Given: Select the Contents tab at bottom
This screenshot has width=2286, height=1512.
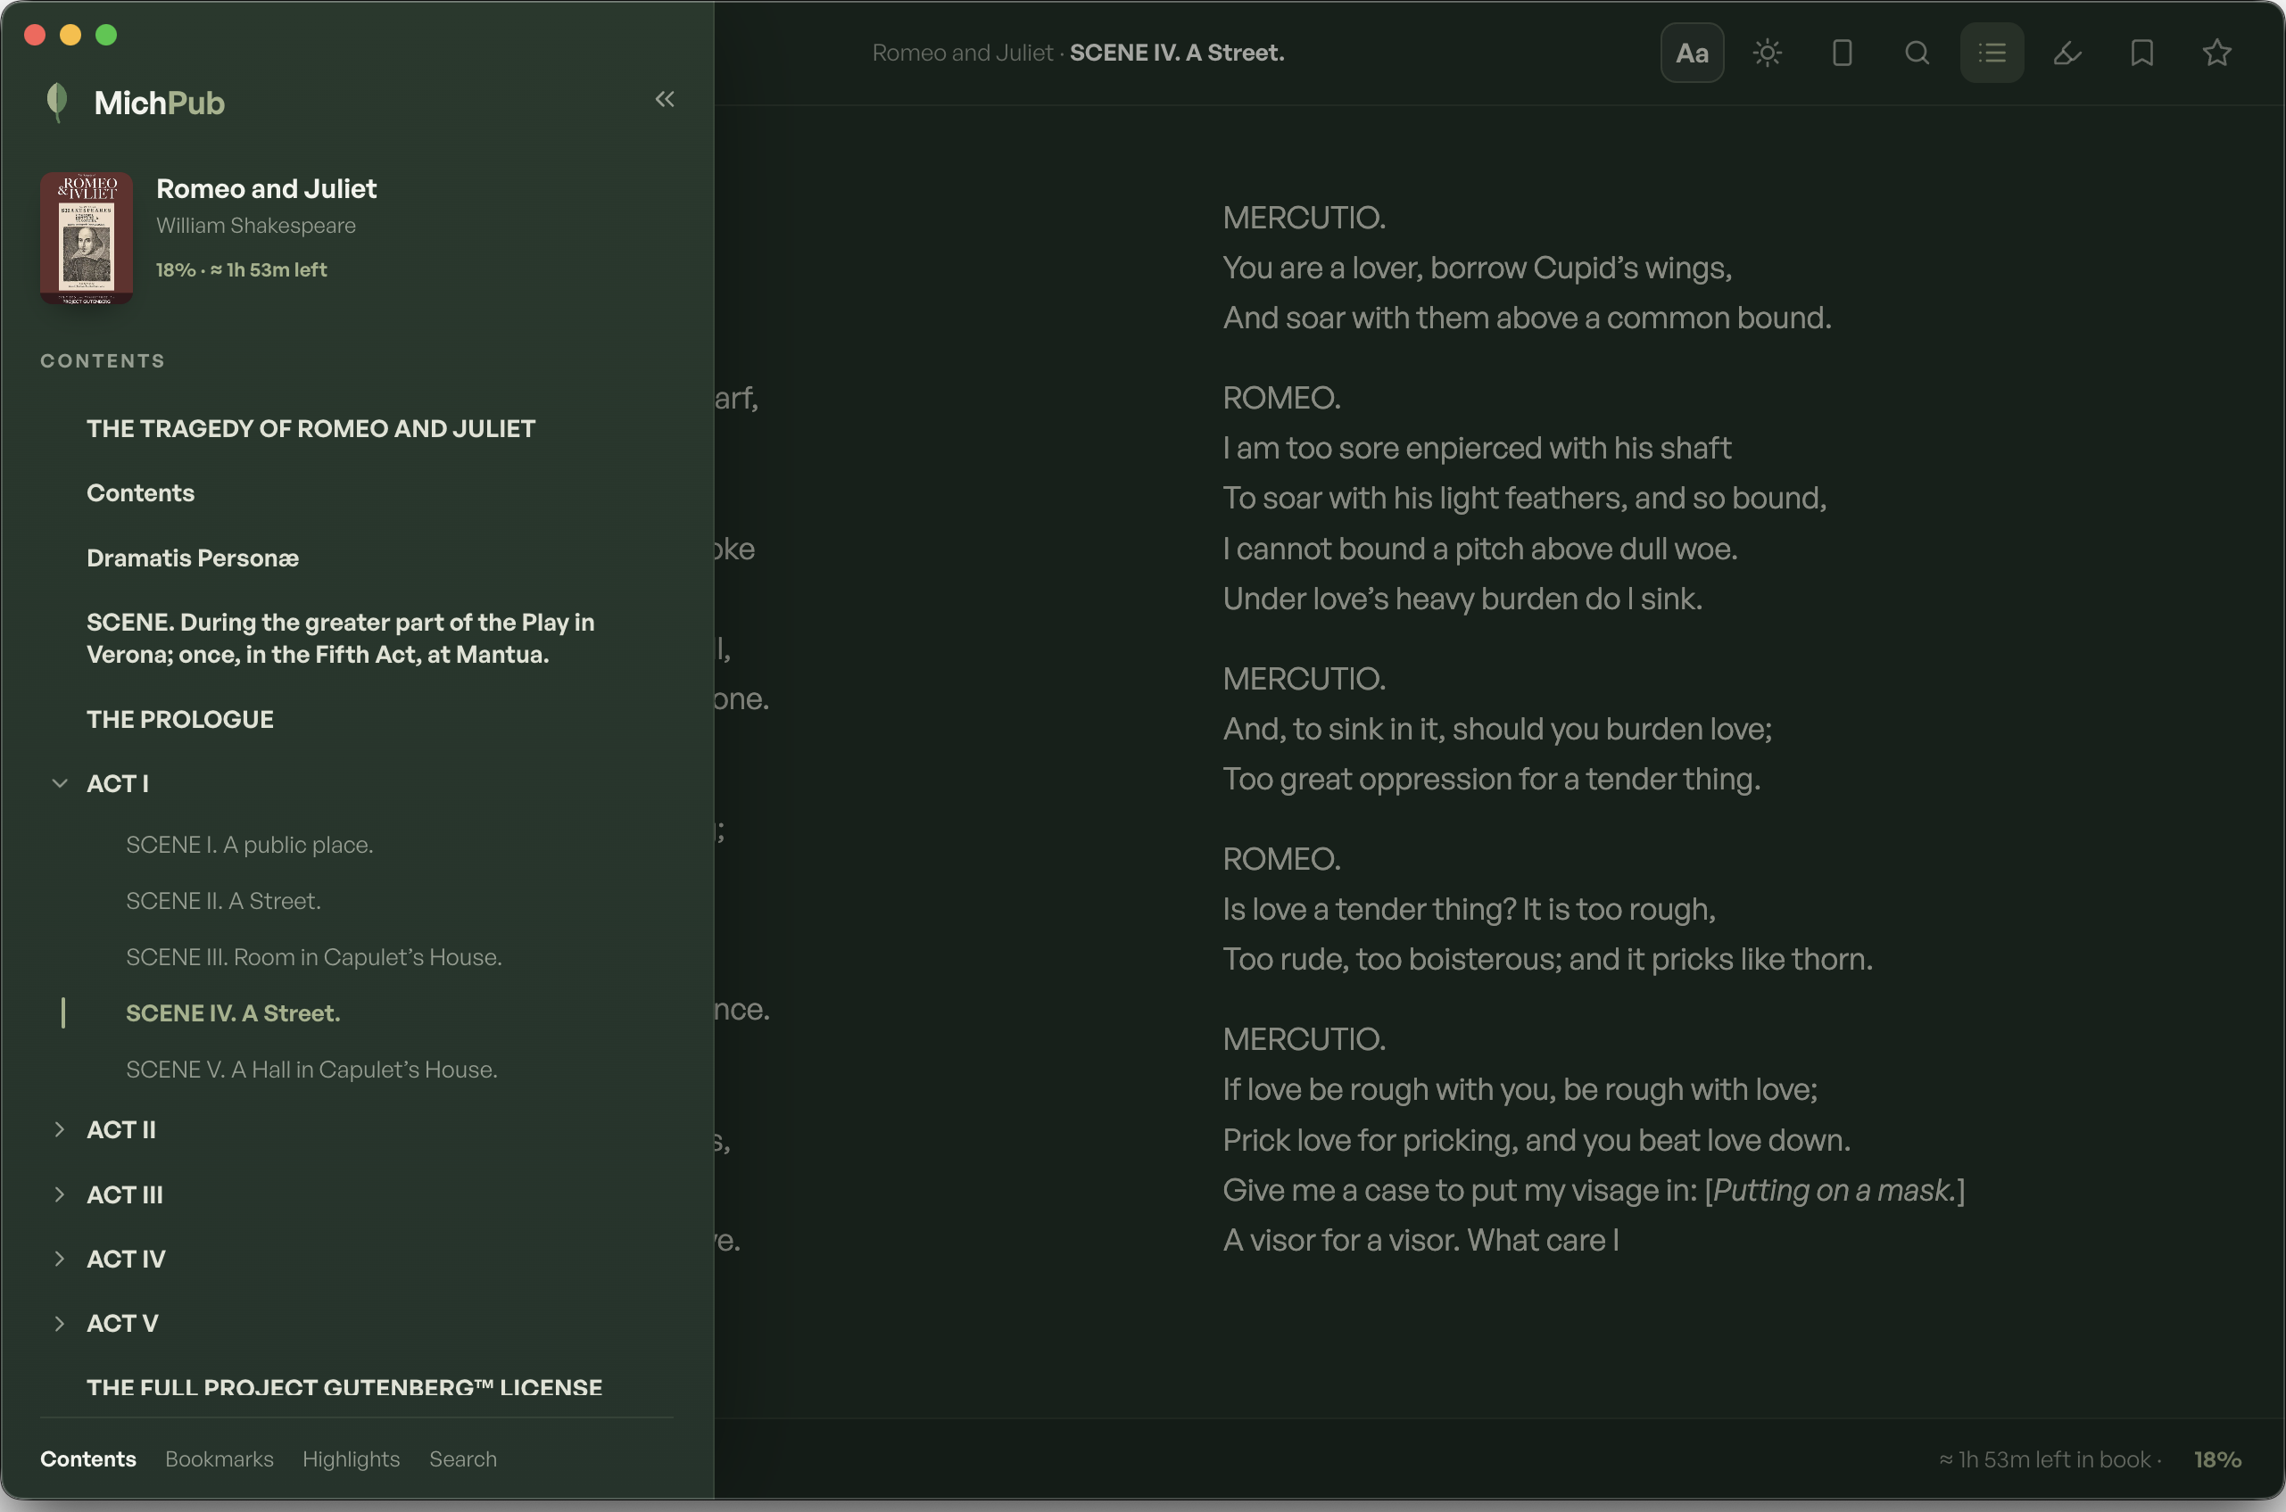Looking at the screenshot, I should [x=87, y=1460].
